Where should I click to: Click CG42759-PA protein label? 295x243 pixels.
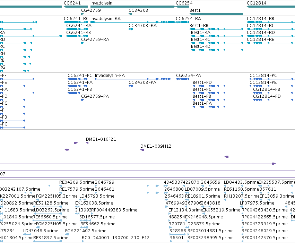pyautogui.click(x=95, y=96)
